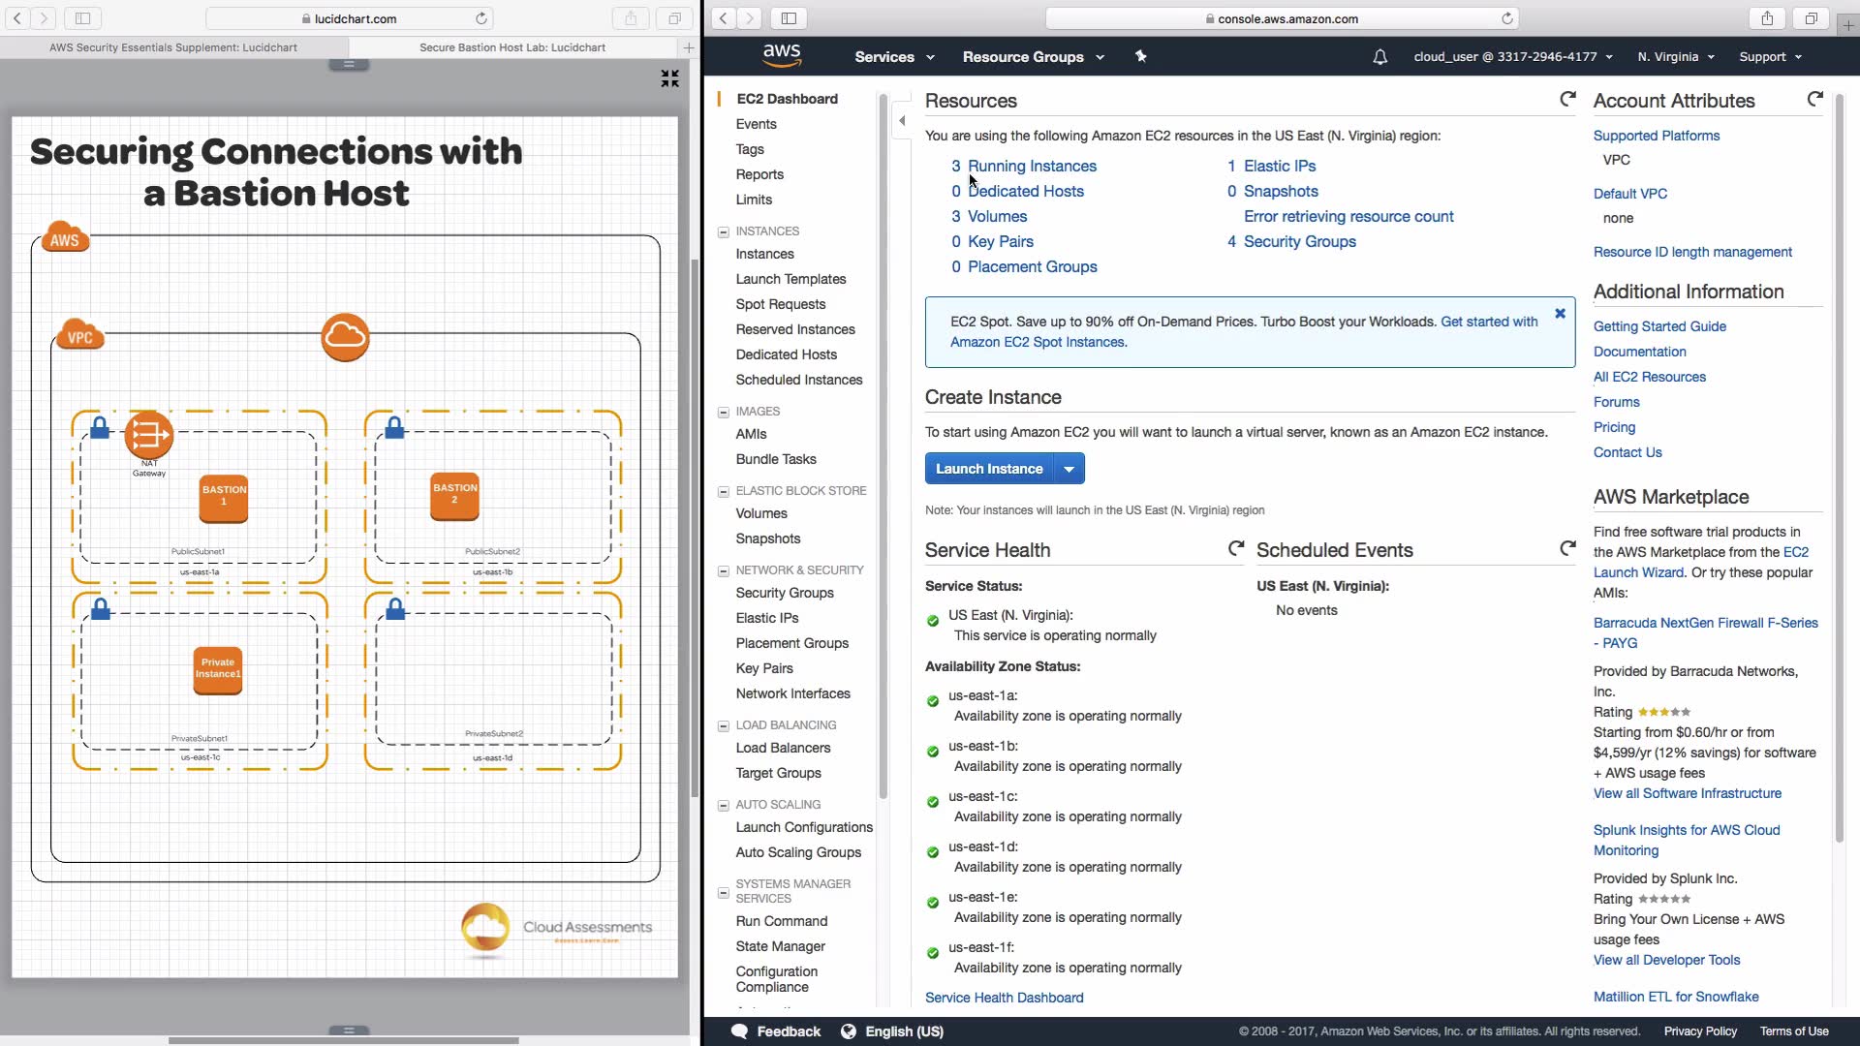Open the 3 Running Instances link

tap(1032, 167)
